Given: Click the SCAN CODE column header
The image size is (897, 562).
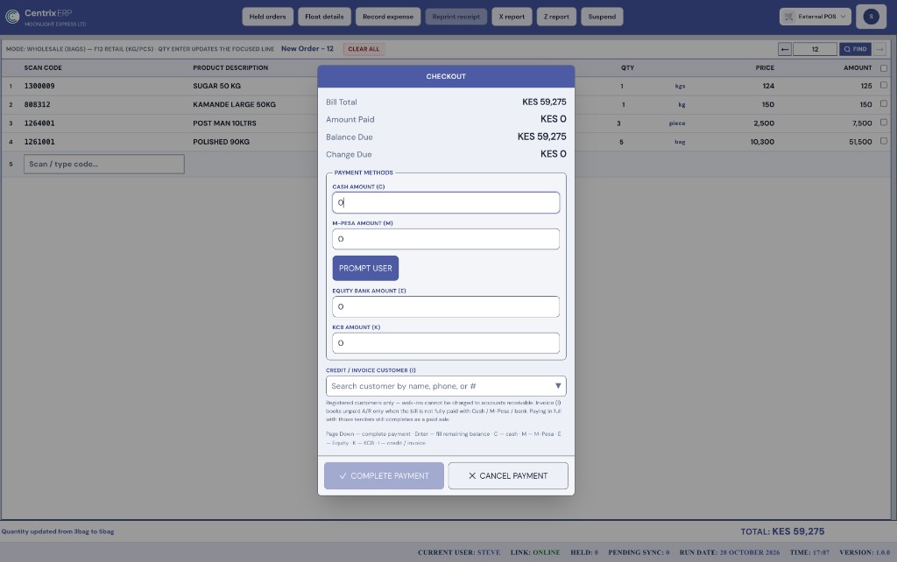Looking at the screenshot, I should tap(43, 68).
